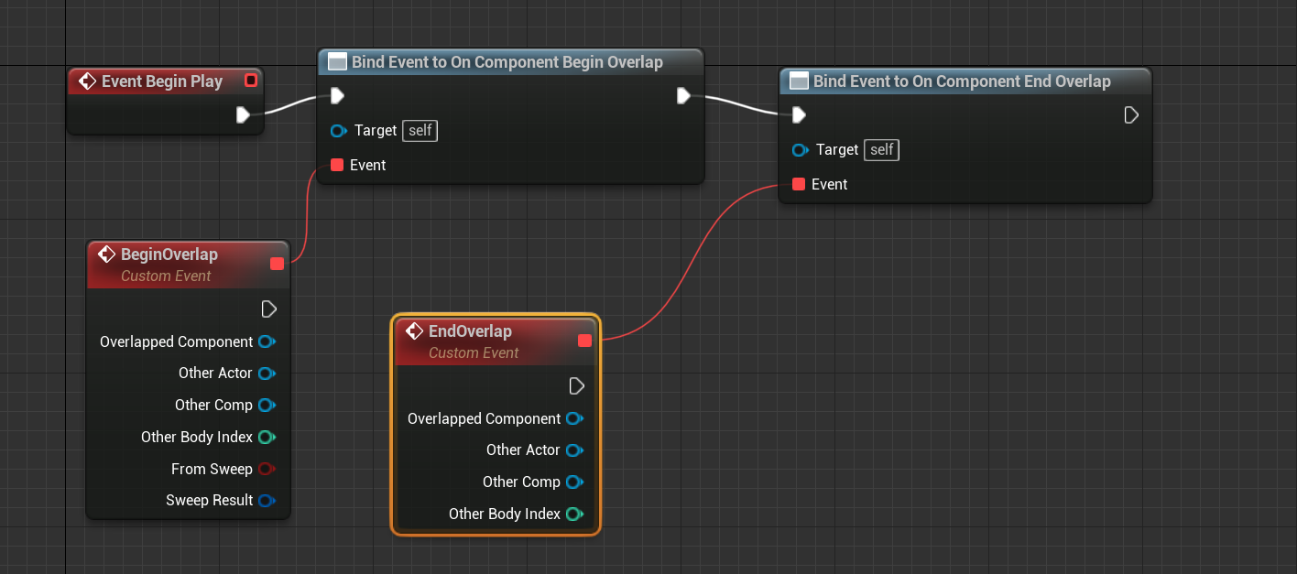
Task: Click Custom Event subtitle under BeginOverlap
Action: coord(166,276)
